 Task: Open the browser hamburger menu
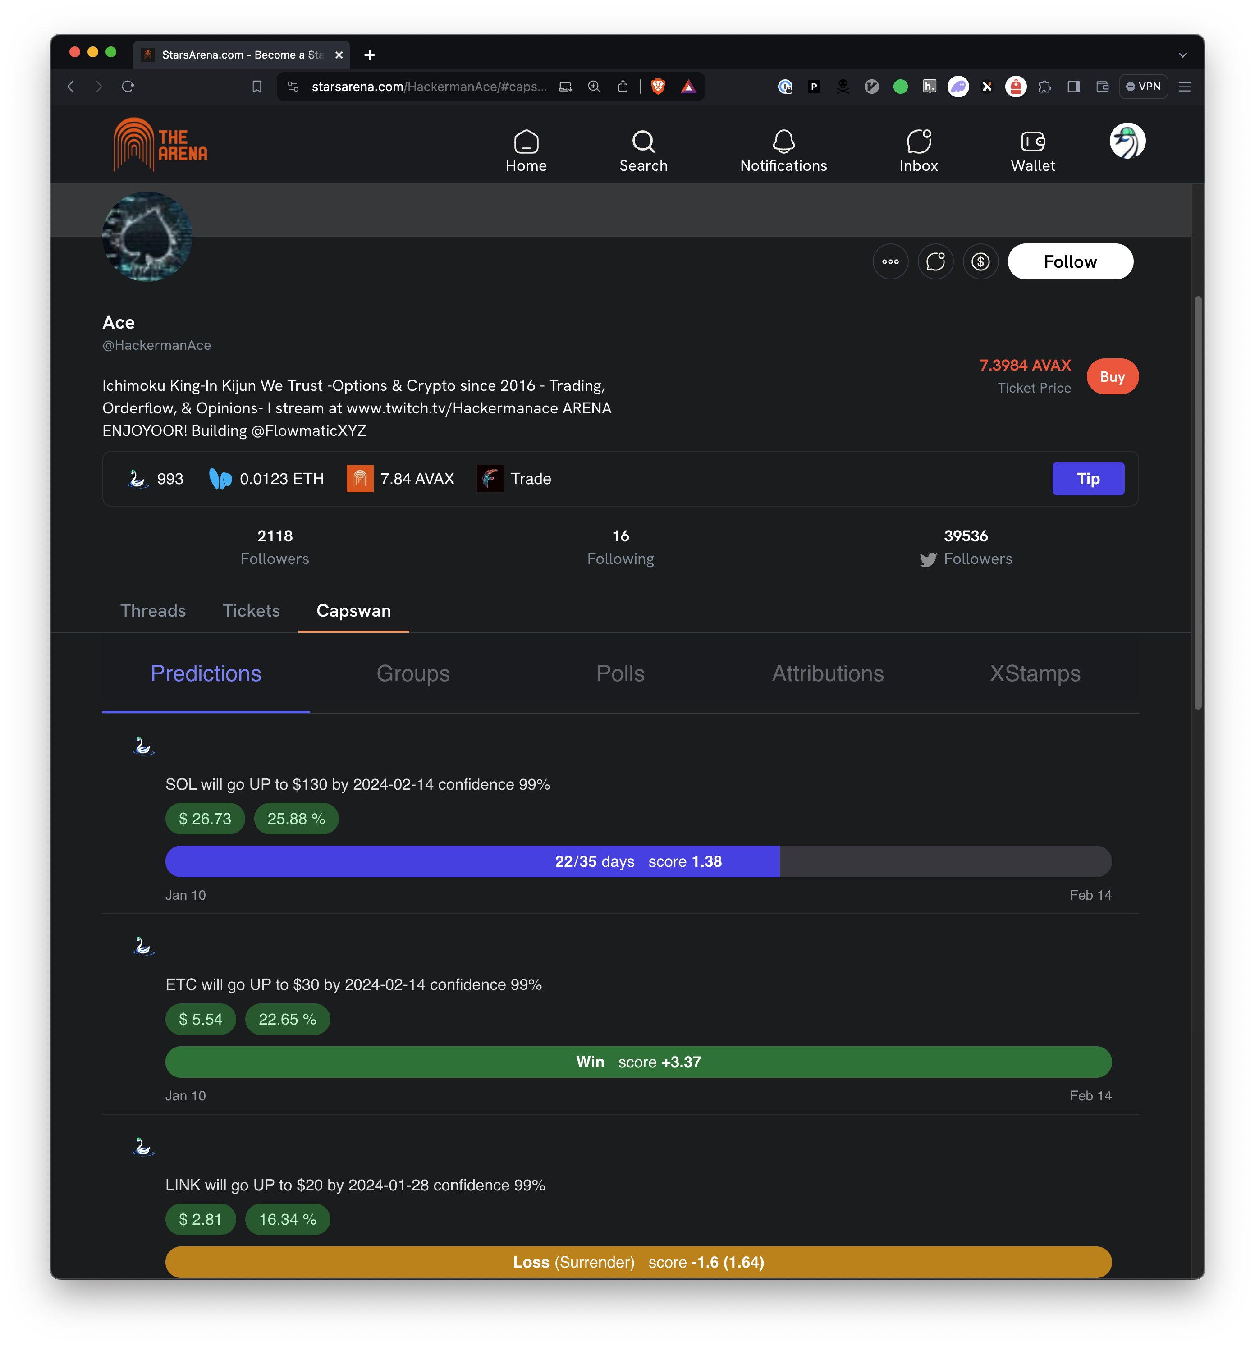point(1184,86)
